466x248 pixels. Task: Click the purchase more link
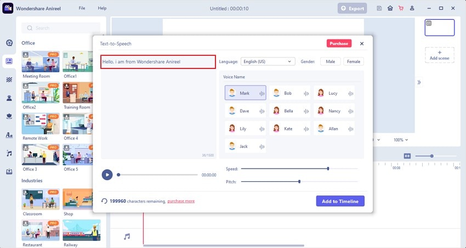tap(181, 201)
